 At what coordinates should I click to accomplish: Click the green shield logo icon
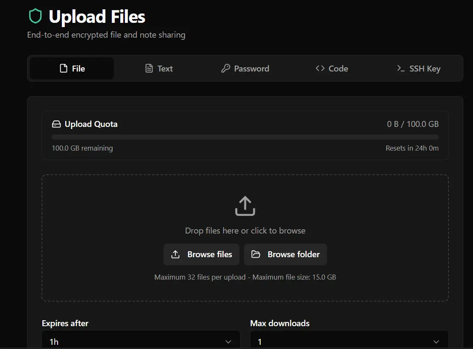tap(35, 16)
